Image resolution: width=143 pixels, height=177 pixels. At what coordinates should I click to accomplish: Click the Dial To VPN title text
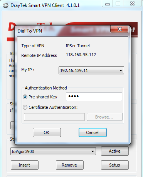pos(30,31)
